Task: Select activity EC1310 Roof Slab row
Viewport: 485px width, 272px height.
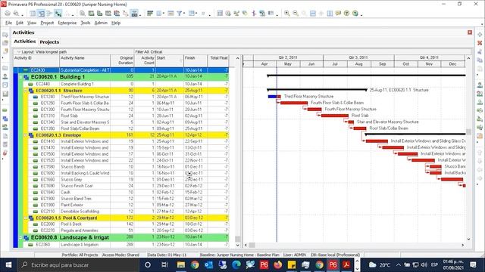Action: pyautogui.click(x=128, y=116)
